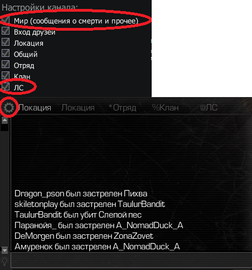Click the lightbulb hint icon
This screenshot has height=270, width=252.
coord(4,261)
